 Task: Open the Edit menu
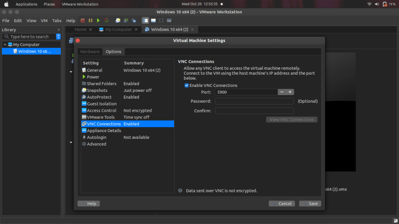(18, 20)
